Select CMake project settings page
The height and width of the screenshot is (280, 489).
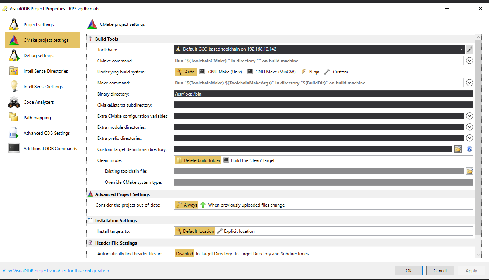click(x=42, y=40)
